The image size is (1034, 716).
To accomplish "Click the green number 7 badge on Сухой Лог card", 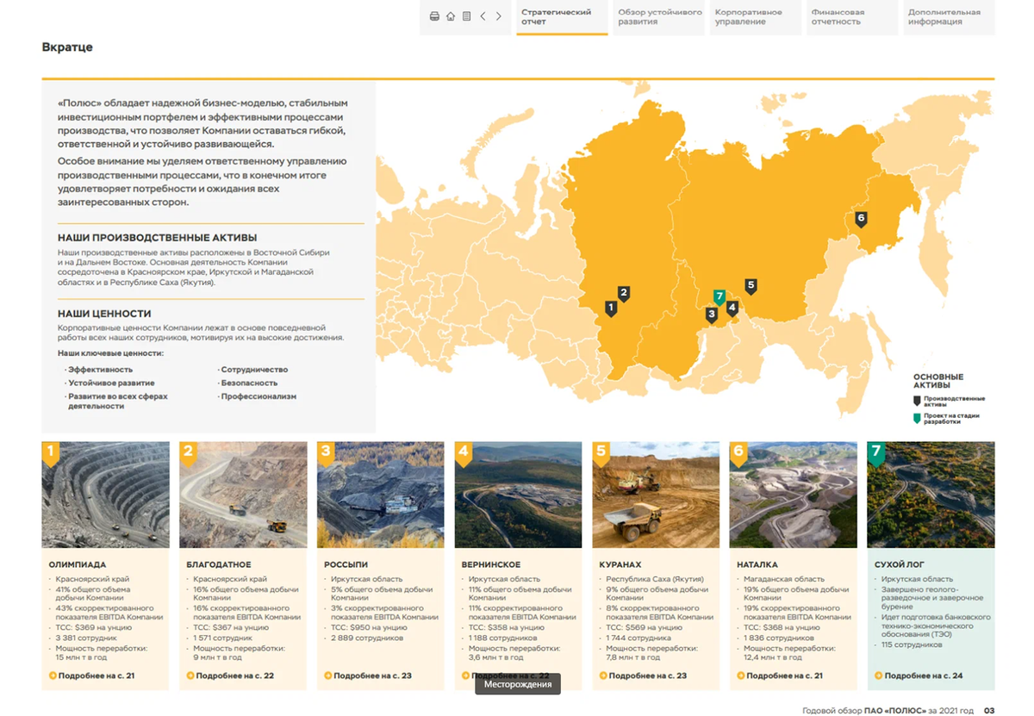I will click(876, 453).
